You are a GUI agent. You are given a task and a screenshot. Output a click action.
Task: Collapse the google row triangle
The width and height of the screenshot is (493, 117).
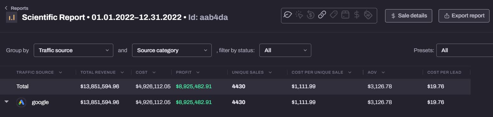[7, 102]
